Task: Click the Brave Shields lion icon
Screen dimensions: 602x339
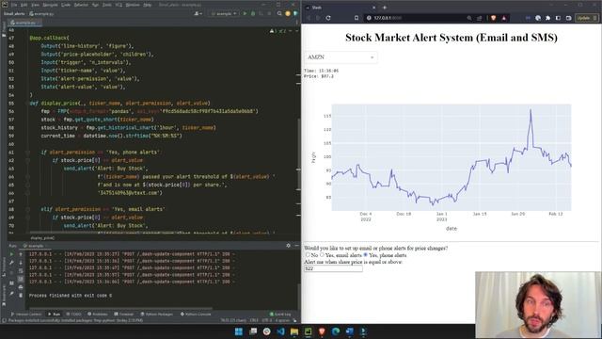Action: [493, 18]
